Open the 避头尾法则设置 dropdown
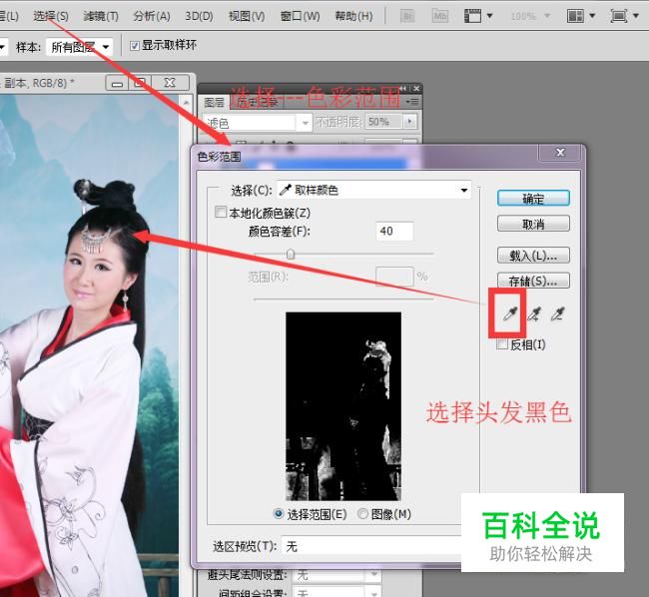The width and height of the screenshot is (649, 597). [336, 575]
